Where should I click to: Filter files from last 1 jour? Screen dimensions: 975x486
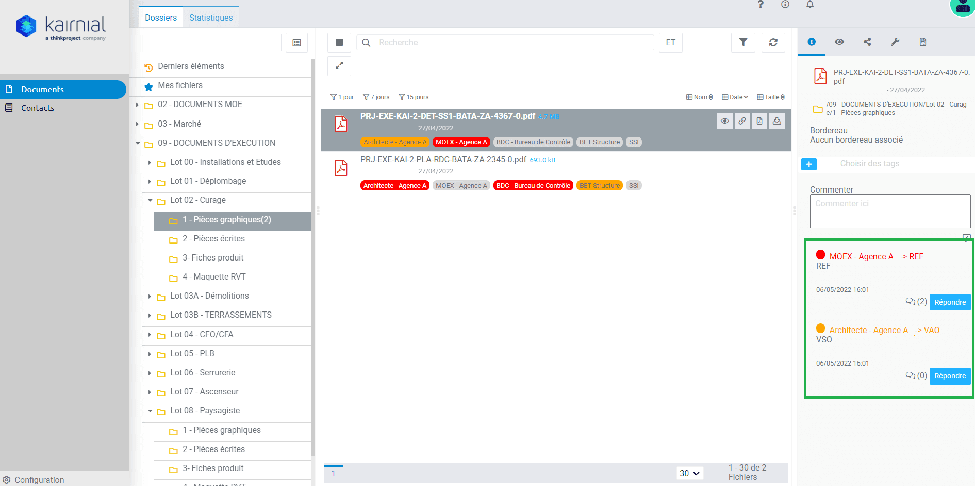(x=342, y=97)
